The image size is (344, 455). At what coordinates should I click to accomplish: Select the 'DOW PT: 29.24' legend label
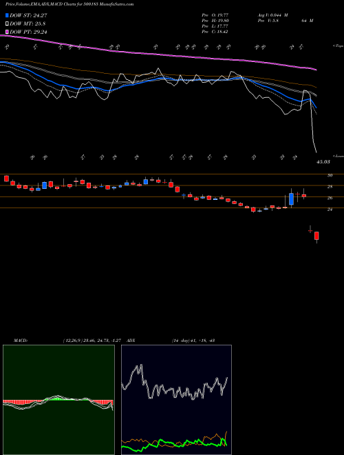tap(28, 32)
